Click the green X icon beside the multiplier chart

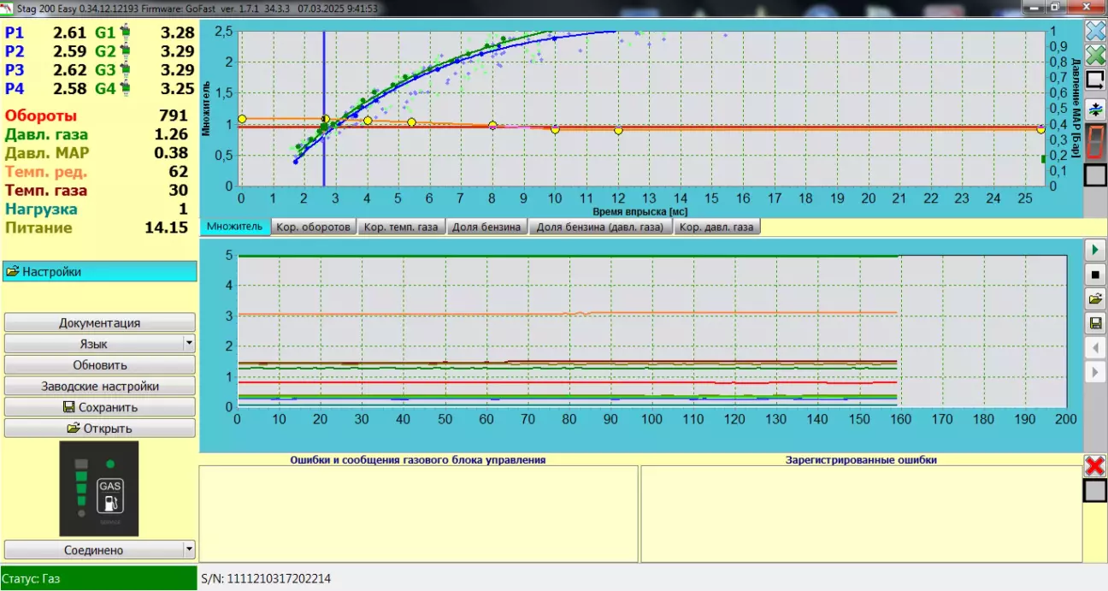click(x=1095, y=56)
